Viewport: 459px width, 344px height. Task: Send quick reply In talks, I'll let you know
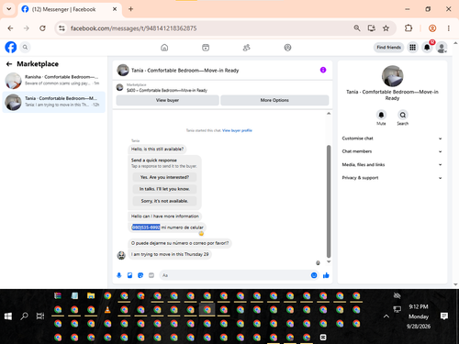click(164, 189)
